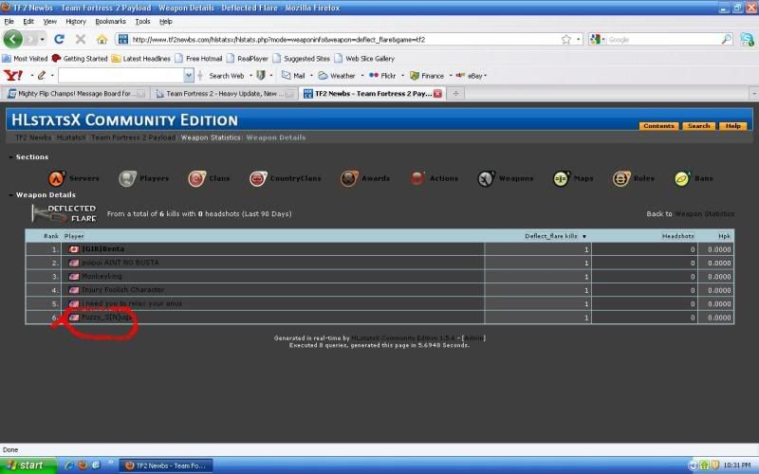Open the Maps section icon

click(562, 178)
